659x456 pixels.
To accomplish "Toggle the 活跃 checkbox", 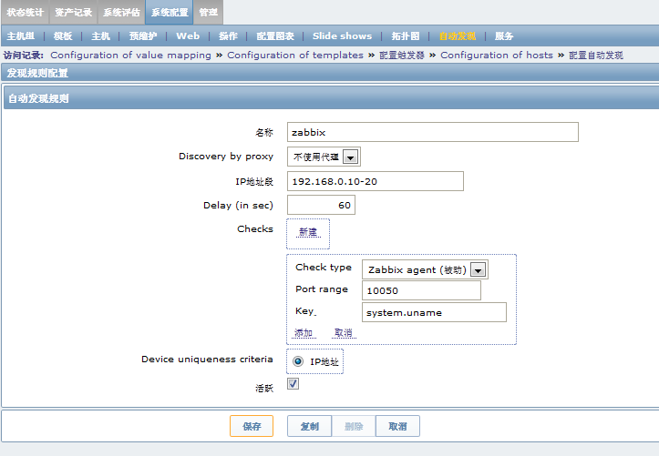I will tap(293, 383).
